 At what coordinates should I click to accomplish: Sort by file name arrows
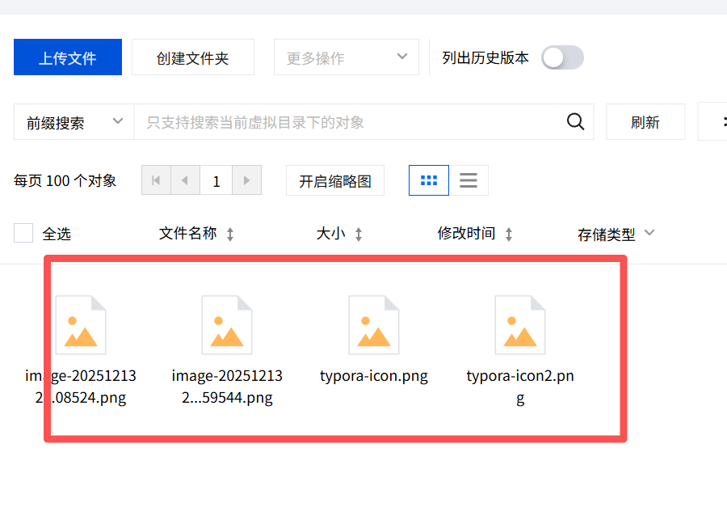coord(230,234)
